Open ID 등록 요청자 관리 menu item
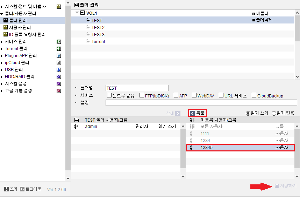The height and width of the screenshot is (197, 300). pos(24,35)
